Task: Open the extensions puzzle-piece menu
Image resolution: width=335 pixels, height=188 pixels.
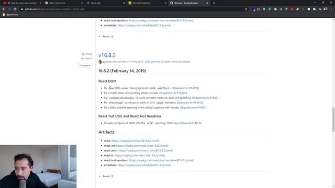Action: [314, 9]
